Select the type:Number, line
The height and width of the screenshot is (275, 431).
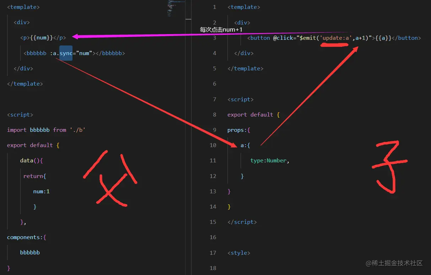270,161
